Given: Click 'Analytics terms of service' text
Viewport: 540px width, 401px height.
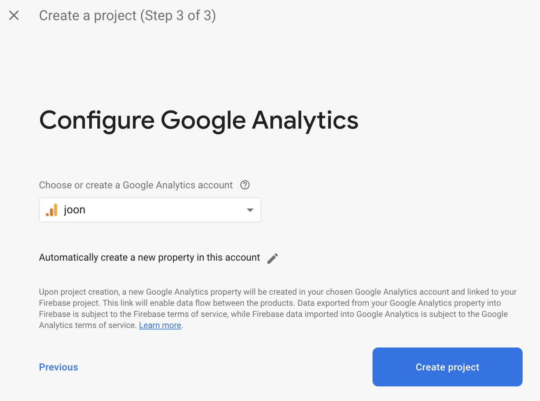Looking at the screenshot, I should click(87, 325).
